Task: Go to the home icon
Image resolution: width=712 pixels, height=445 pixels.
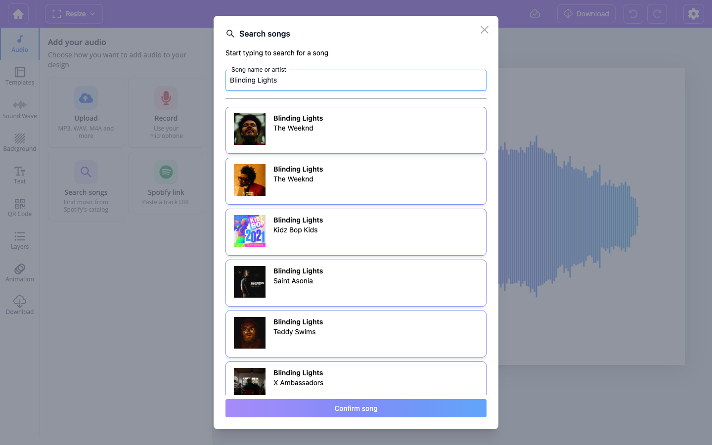Action: tap(18, 14)
